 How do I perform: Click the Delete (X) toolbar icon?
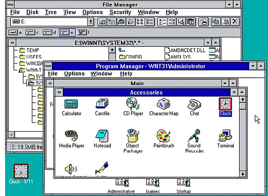tap(235, 22)
